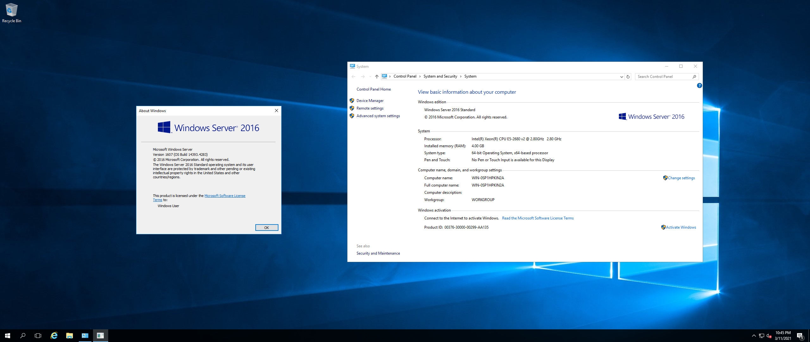Expand chevron after System and Security breadcrumb

461,77
